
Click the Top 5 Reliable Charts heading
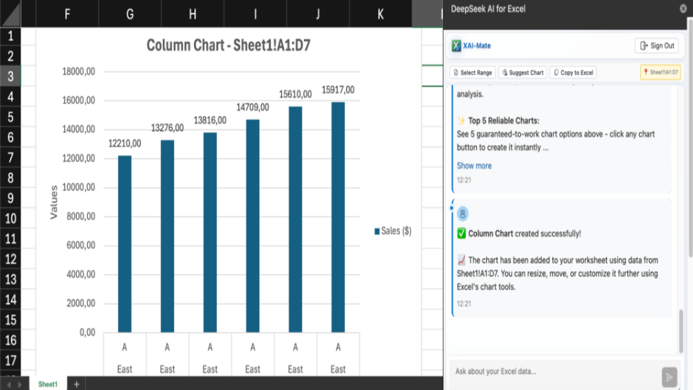pos(504,121)
